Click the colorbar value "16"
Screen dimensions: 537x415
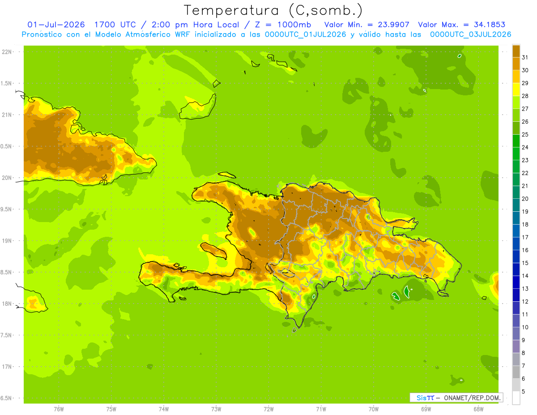(525, 250)
